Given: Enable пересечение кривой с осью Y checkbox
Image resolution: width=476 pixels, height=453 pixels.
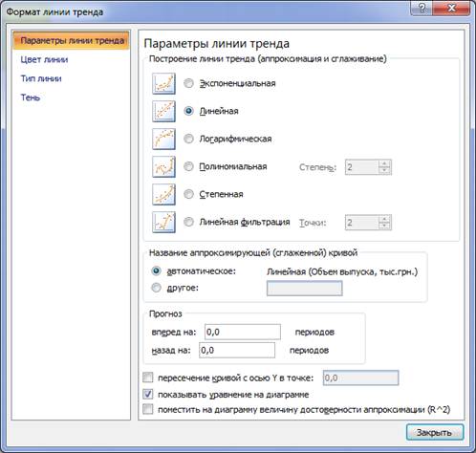Looking at the screenshot, I should point(148,377).
